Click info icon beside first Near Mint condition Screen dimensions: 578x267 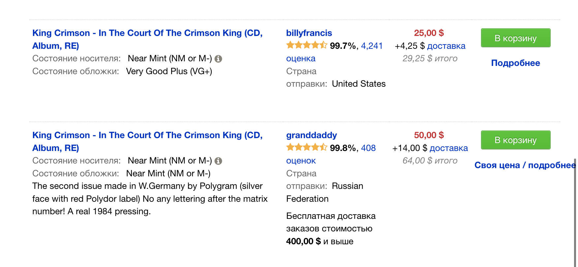pyautogui.click(x=218, y=59)
